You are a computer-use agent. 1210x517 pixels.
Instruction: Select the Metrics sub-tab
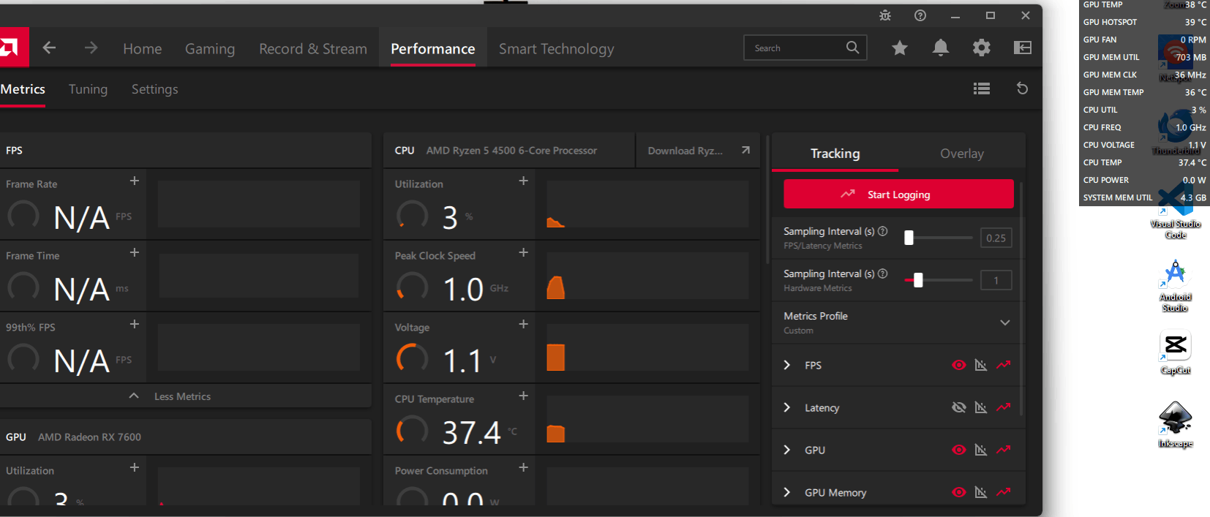23,89
